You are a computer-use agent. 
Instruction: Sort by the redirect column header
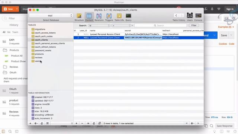coord(166,31)
